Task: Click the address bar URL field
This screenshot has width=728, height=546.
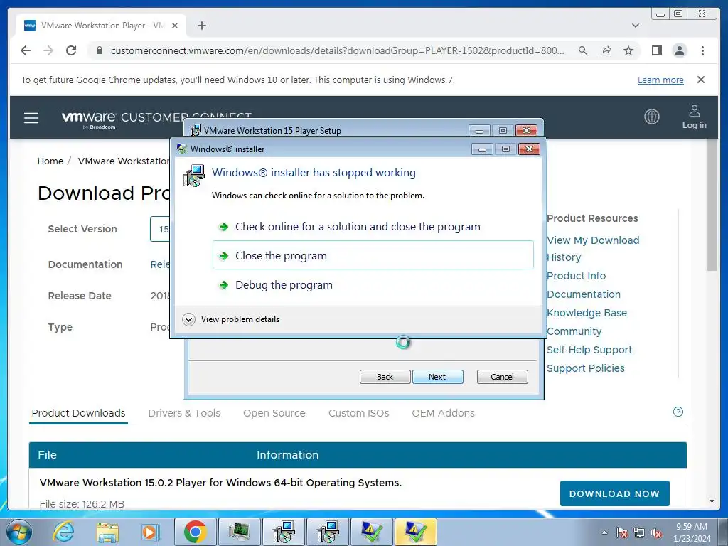Action: [x=338, y=50]
